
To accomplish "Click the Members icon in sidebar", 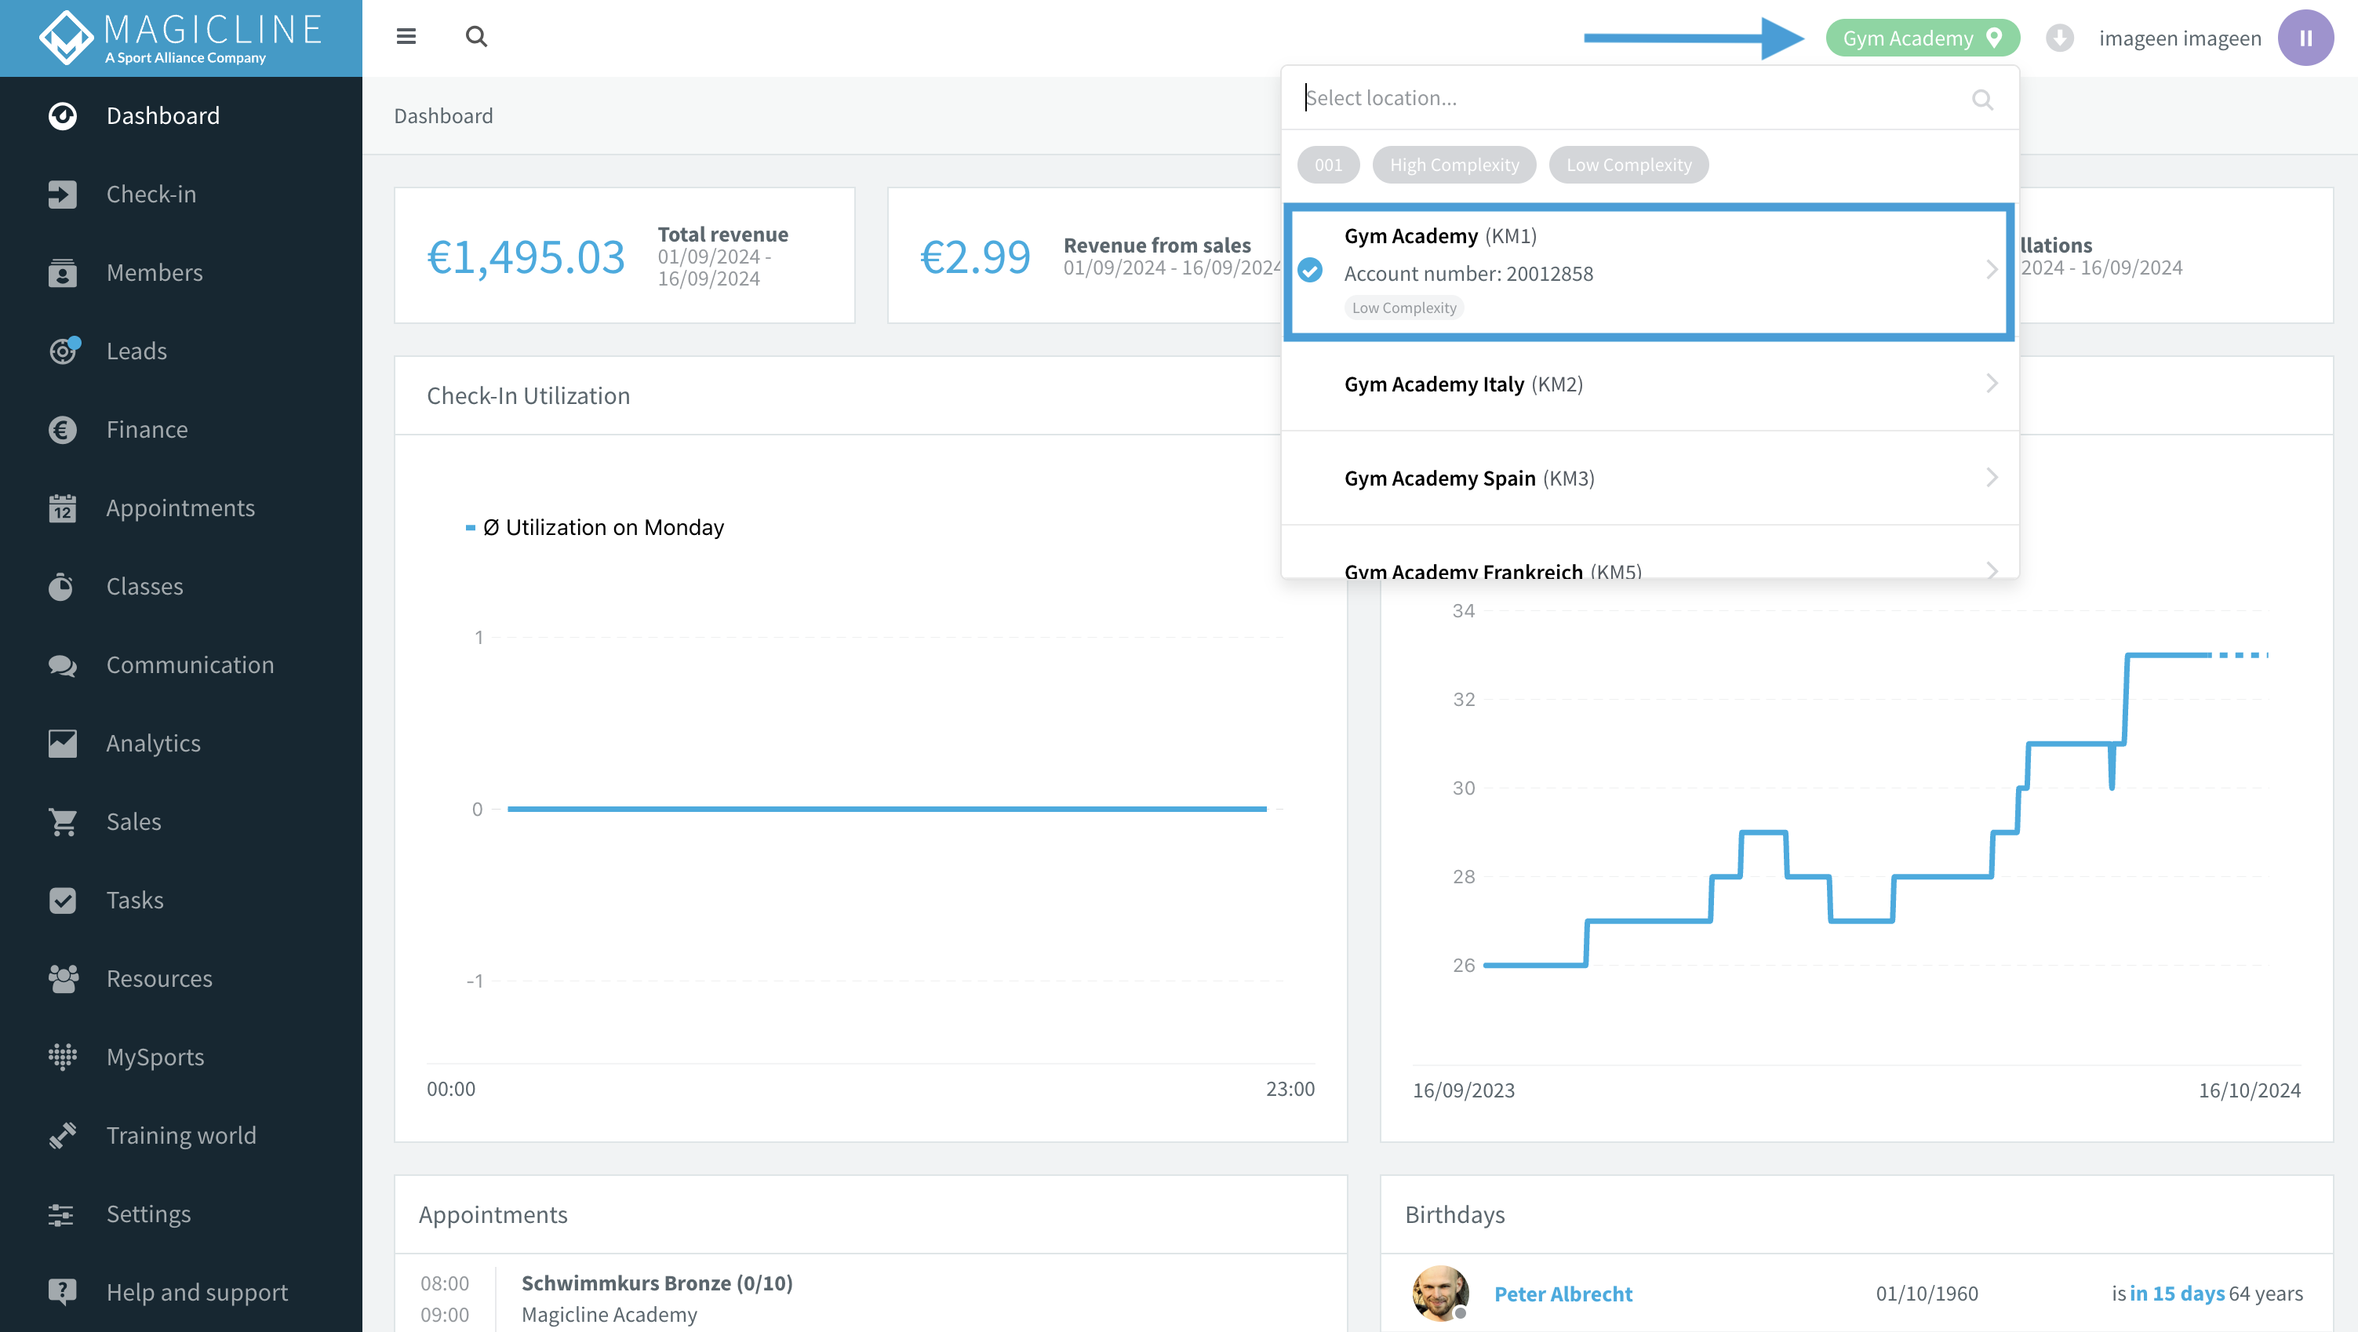I will pyautogui.click(x=62, y=273).
